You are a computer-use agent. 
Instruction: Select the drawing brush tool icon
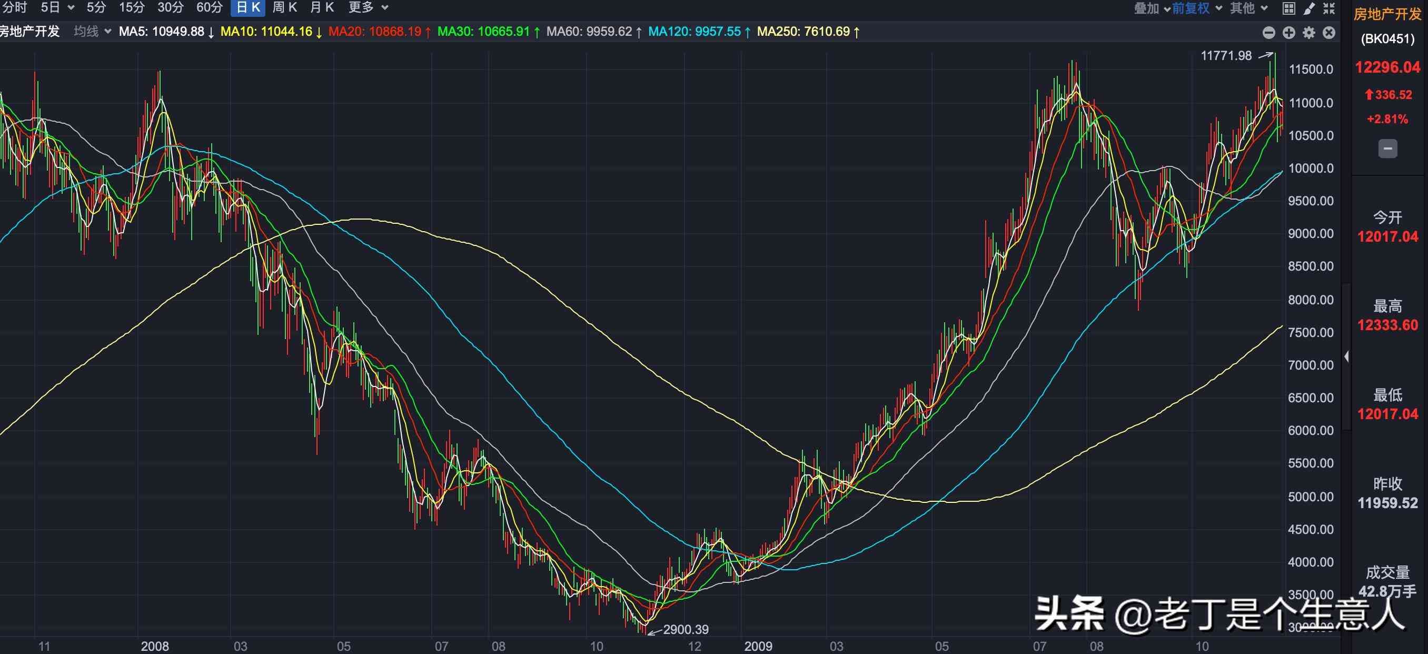1309,8
